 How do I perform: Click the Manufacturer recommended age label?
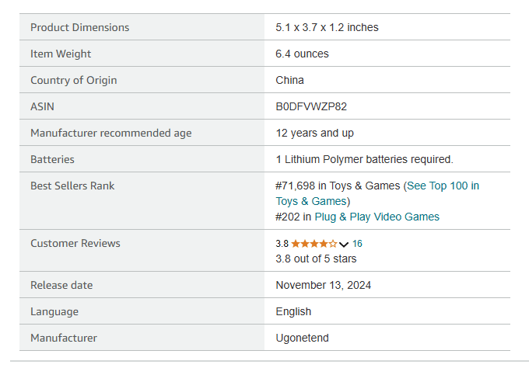111,133
